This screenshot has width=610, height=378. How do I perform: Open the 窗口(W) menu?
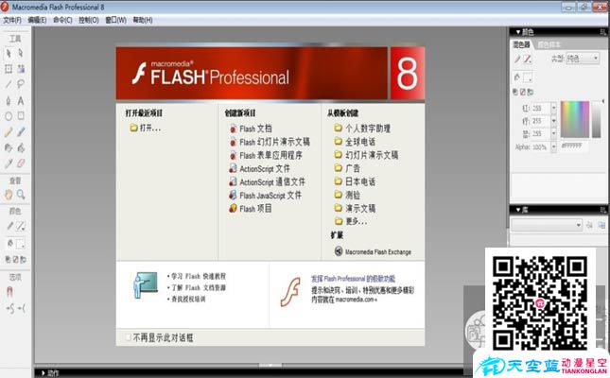(115, 20)
